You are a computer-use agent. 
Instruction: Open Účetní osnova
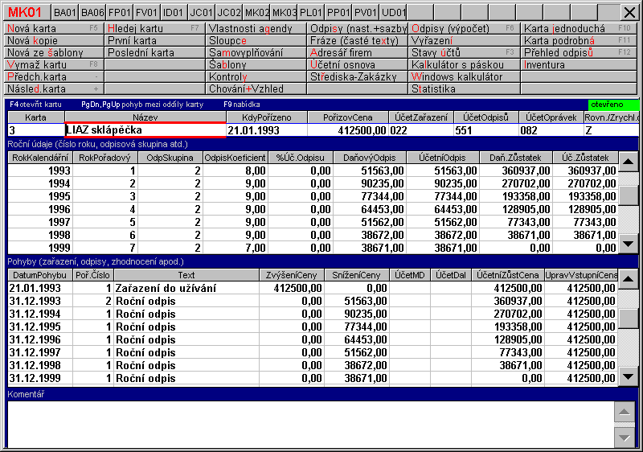click(357, 64)
